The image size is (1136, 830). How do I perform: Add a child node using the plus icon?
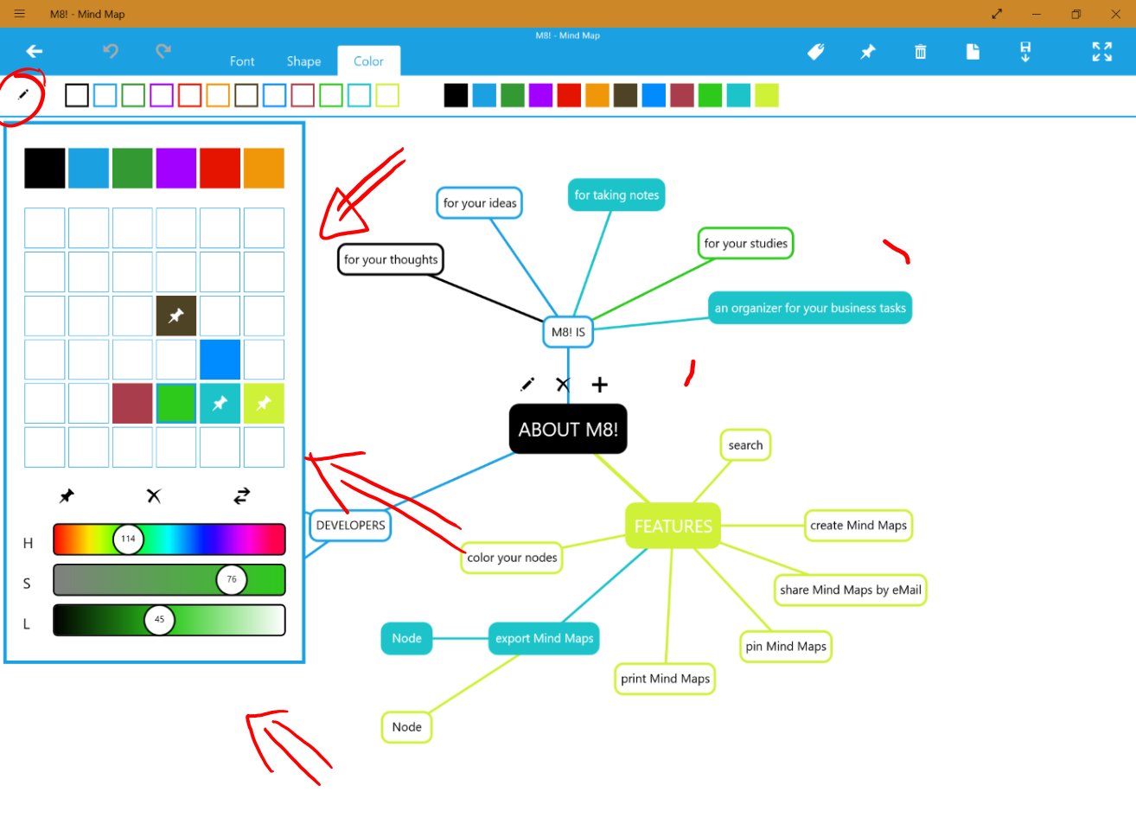(599, 384)
